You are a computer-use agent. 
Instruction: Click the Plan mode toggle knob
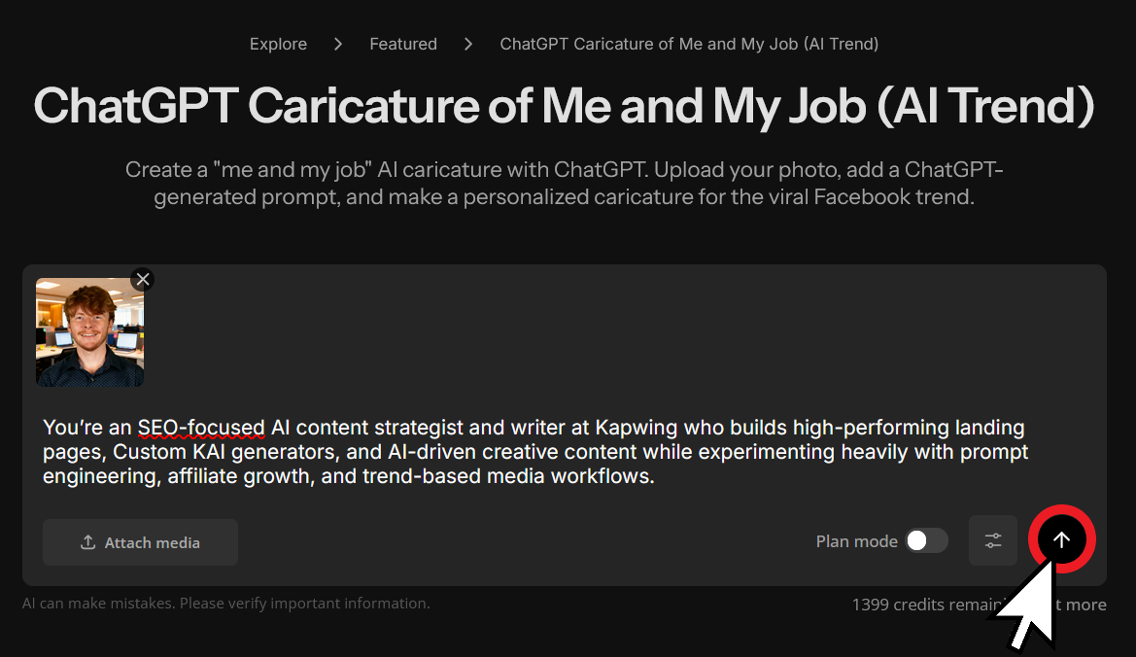click(x=916, y=540)
